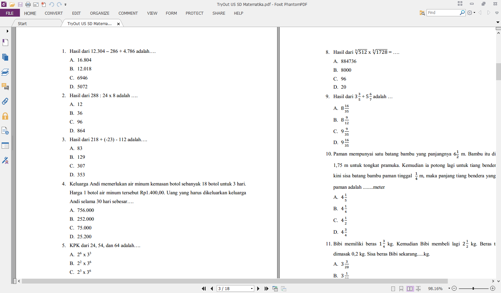Go to next page arrow
Image resolution: width=501 pixels, height=293 pixels.
[x=258, y=288]
